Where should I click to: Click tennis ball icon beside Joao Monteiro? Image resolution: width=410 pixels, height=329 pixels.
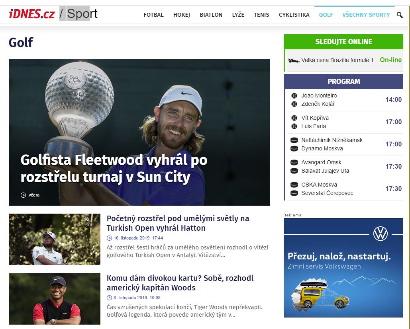click(294, 95)
